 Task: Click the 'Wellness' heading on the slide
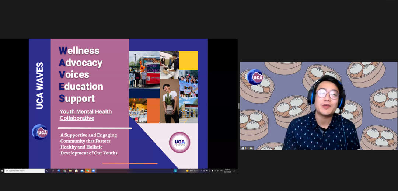[x=79, y=51]
